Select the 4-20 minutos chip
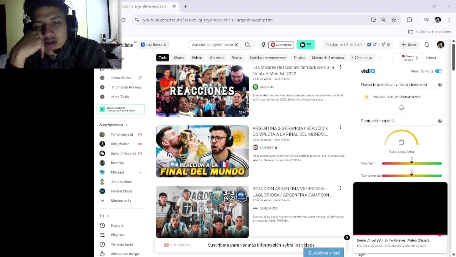 [x=362, y=57]
